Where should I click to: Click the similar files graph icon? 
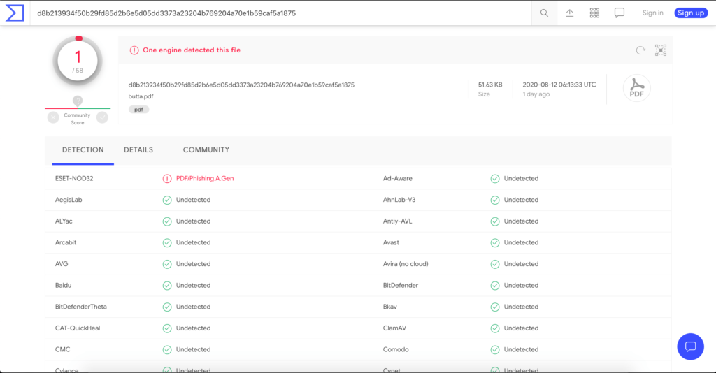661,50
